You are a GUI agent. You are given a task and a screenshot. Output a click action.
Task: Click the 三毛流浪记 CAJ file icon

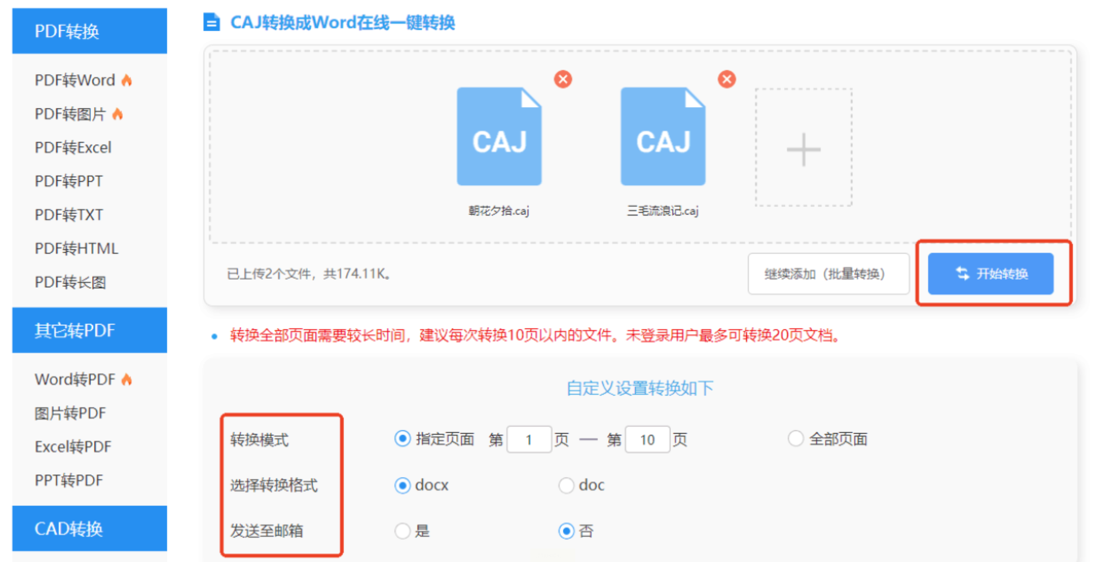point(663,136)
